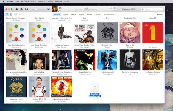
Task: Click the play button
Action: 22,9
